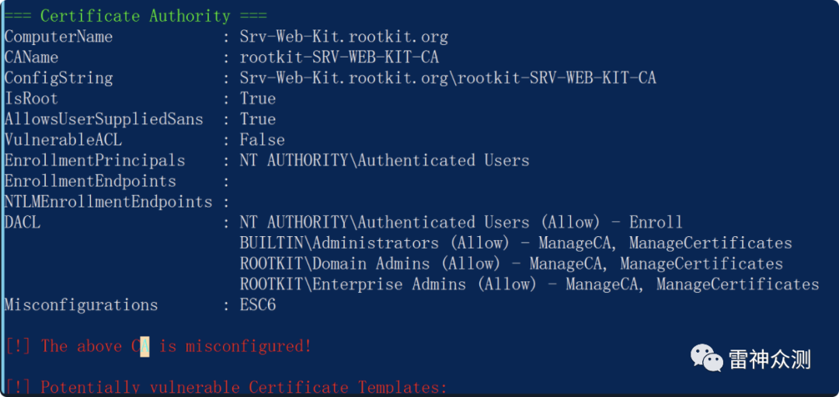Click the CAName value rootkit-SRV-WEB-KIT-CA
Image resolution: width=839 pixels, height=397 pixels.
[339, 57]
